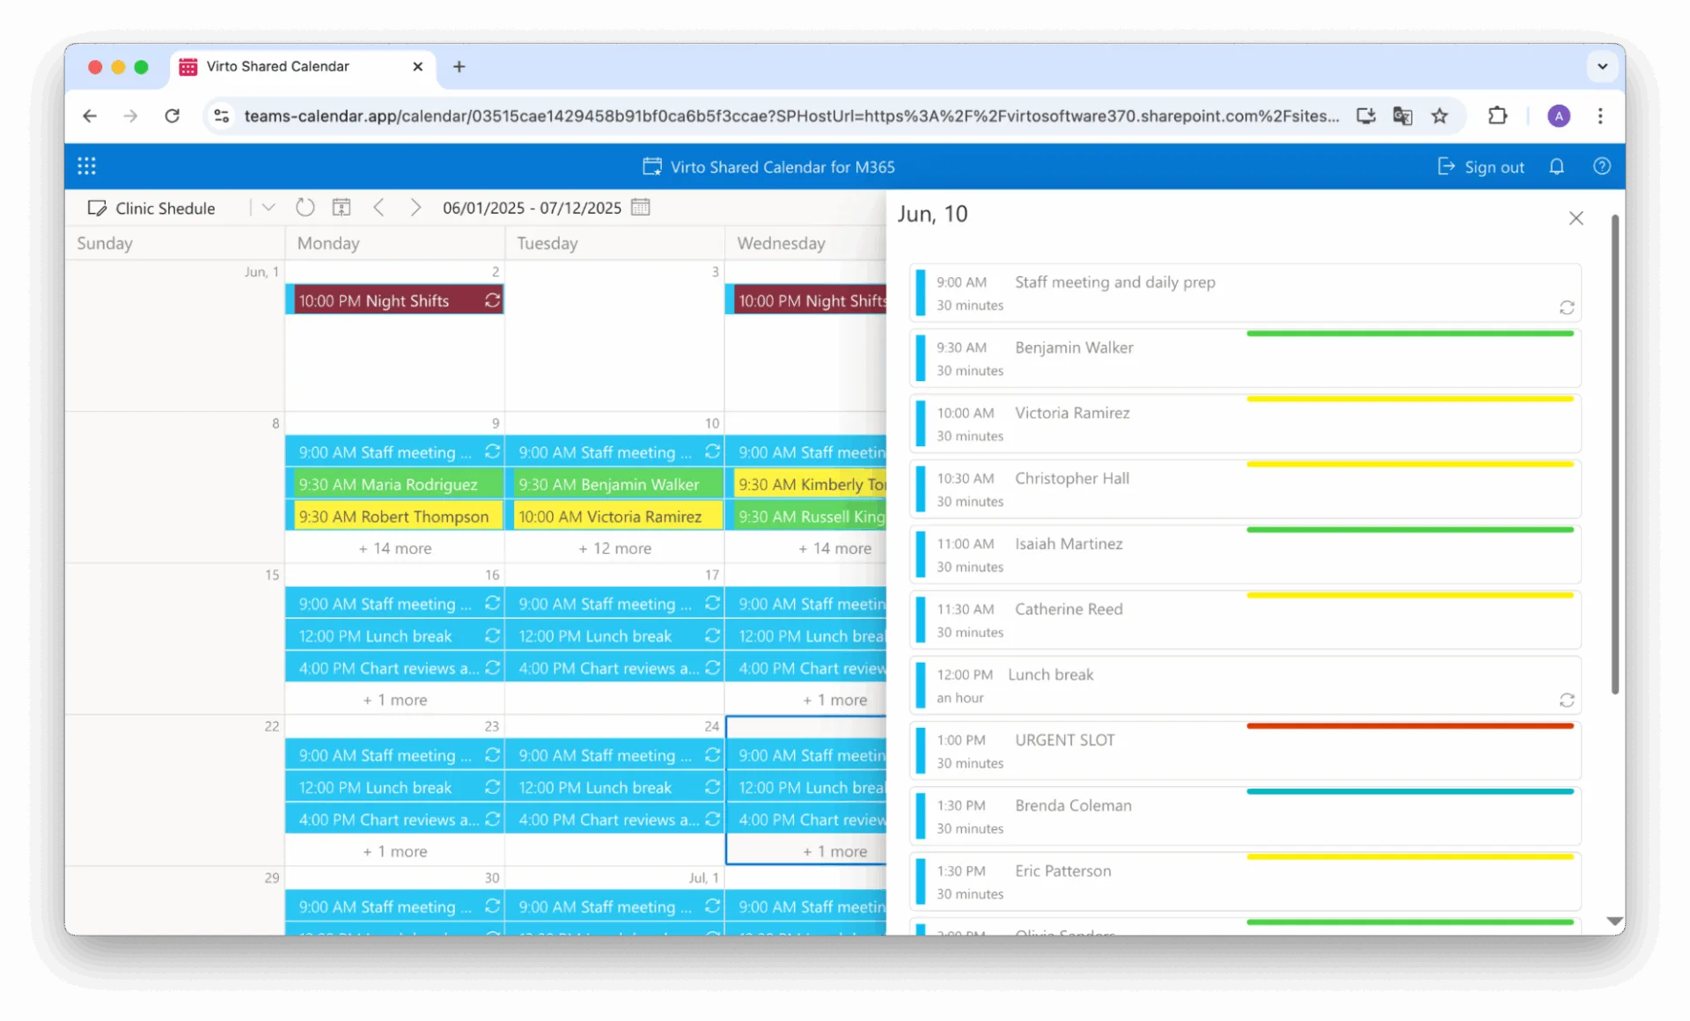The height and width of the screenshot is (1021, 1690).
Task: Click the go-to-today calendar icon
Action: click(341, 208)
